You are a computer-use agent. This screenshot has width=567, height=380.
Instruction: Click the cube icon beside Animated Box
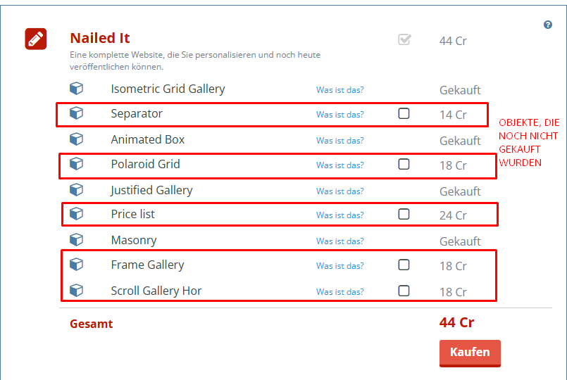coord(76,139)
